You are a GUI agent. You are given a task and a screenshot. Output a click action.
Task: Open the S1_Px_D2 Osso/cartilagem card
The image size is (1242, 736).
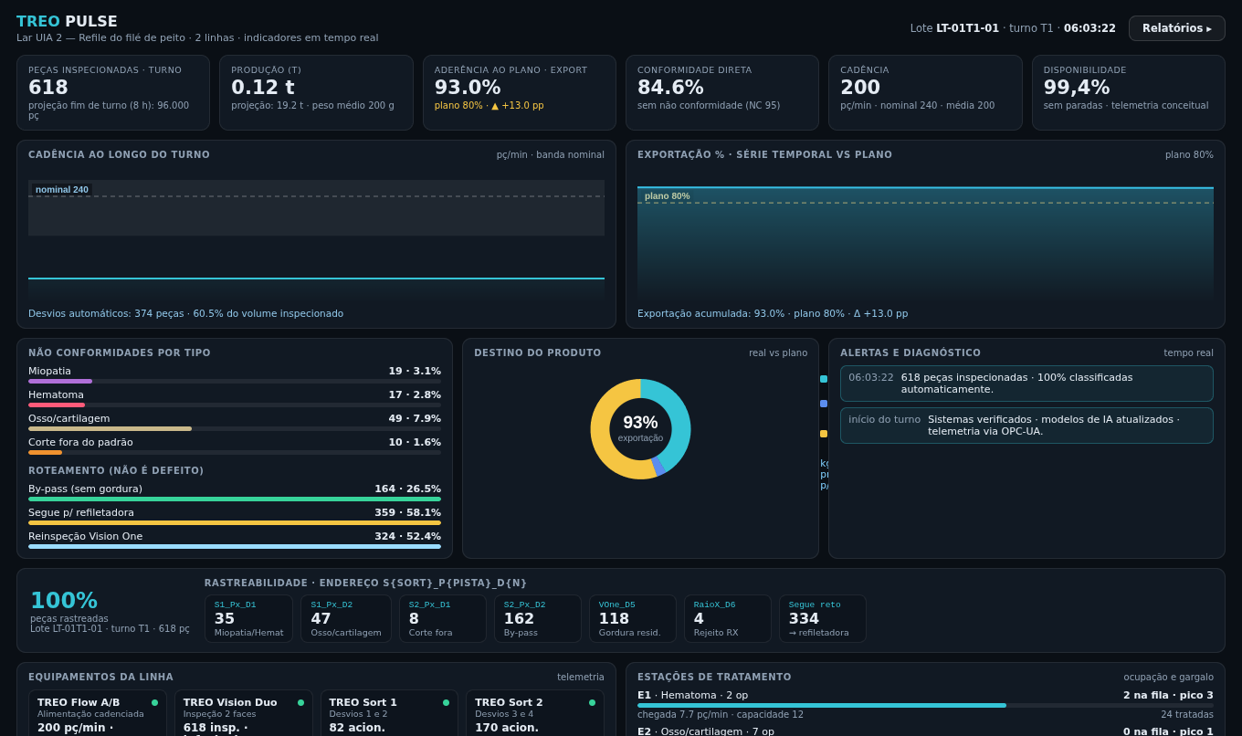coord(345,619)
